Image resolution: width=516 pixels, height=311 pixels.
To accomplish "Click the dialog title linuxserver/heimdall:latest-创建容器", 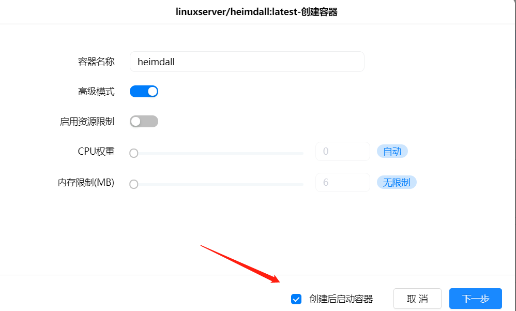I will point(256,12).
